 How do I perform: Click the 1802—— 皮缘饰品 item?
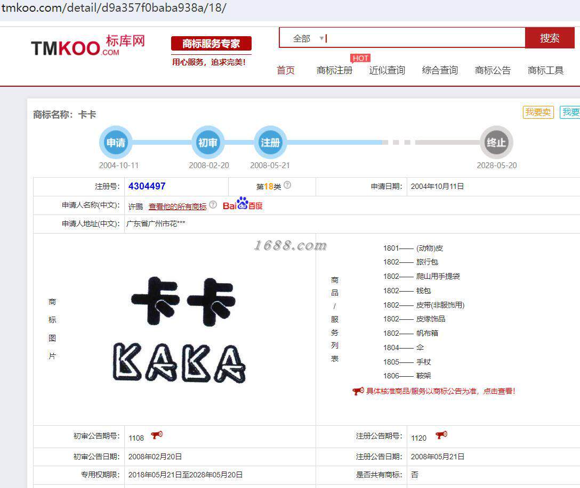414,319
